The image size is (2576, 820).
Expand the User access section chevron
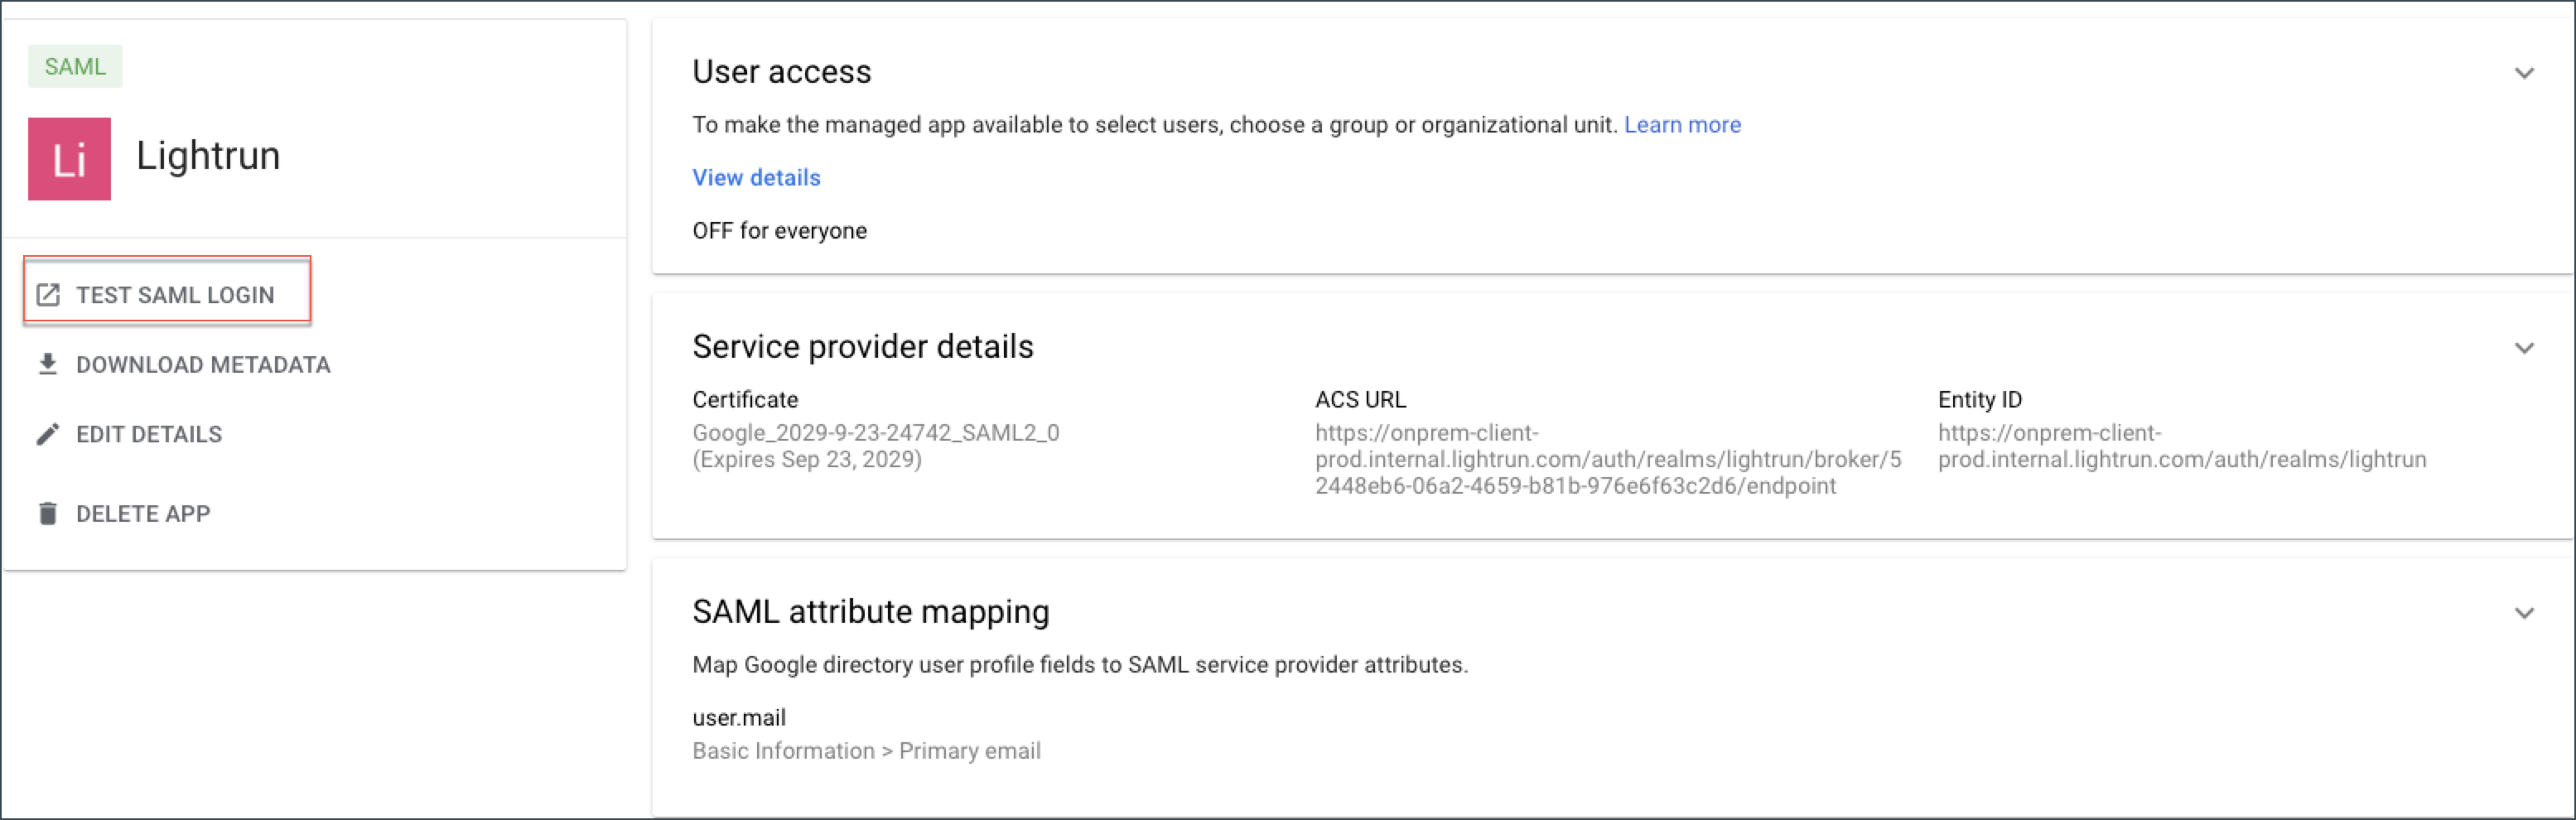click(2523, 74)
